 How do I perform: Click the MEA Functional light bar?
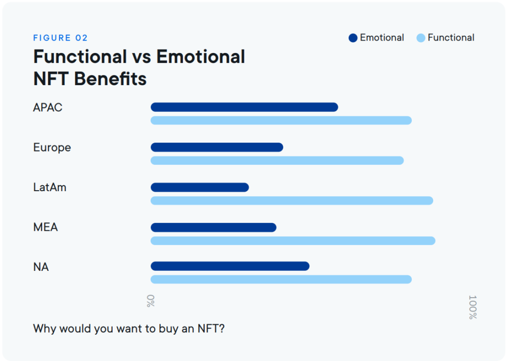click(293, 241)
